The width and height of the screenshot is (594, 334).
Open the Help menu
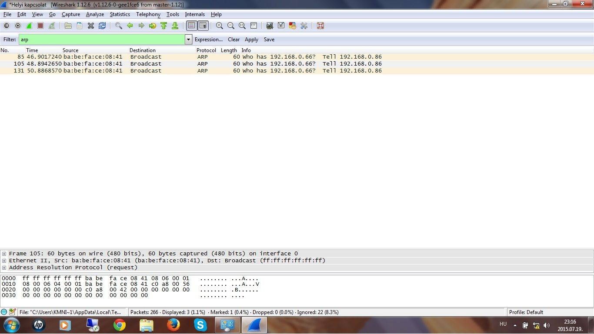click(x=216, y=14)
